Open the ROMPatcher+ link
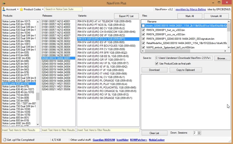The width and height of the screenshot is (233, 144). click(139, 140)
